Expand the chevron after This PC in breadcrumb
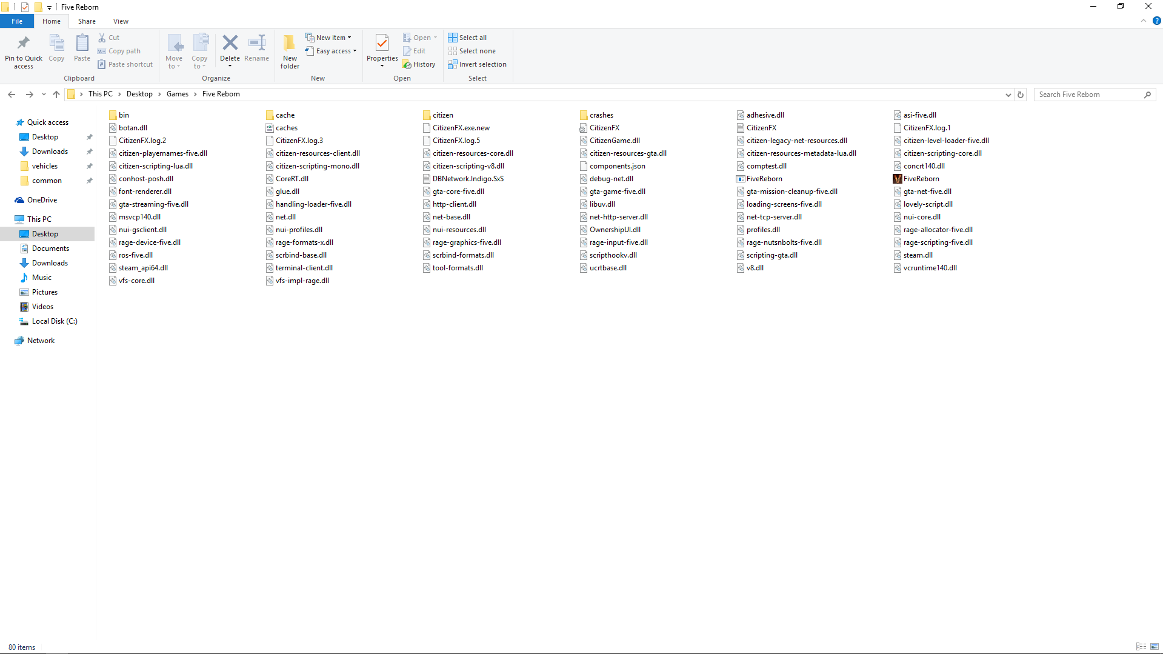Screen dimensions: 1163x654 click(119, 95)
